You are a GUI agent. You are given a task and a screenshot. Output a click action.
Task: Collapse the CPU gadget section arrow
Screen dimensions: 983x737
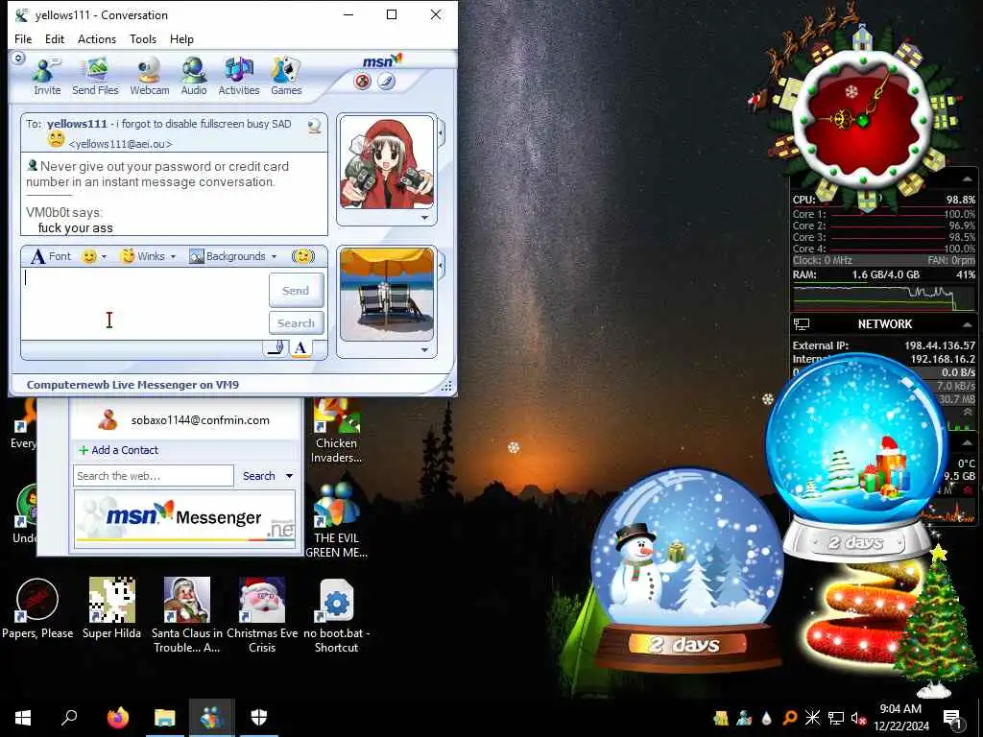pos(968,179)
